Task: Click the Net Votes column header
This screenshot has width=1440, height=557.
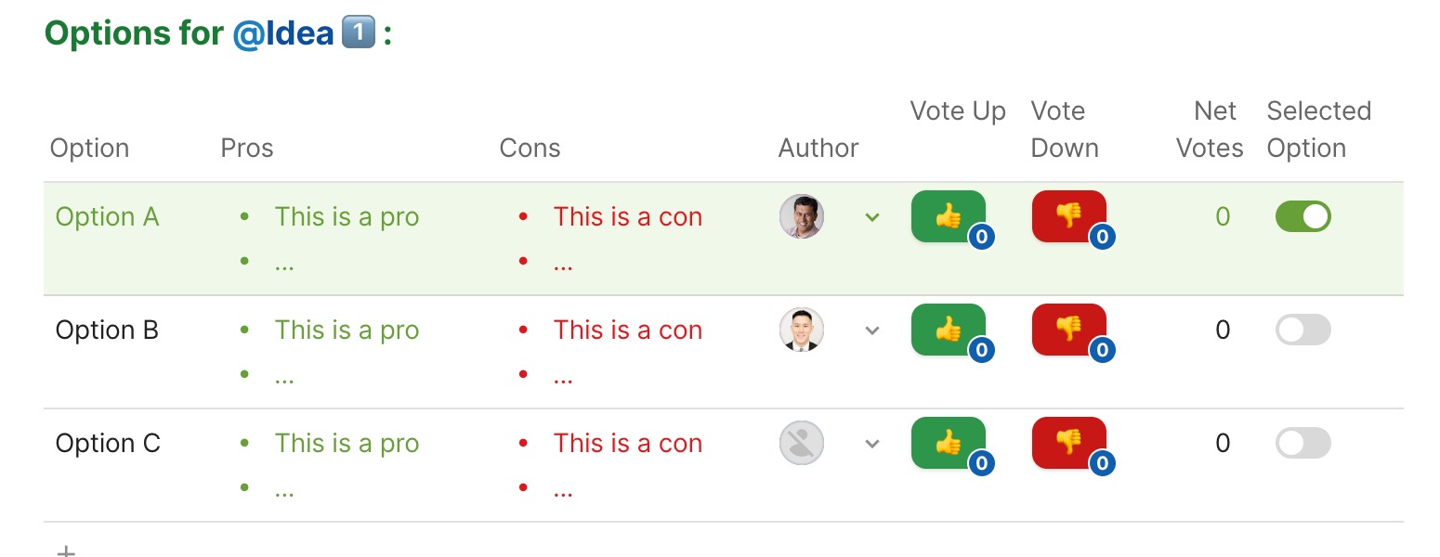Action: (1210, 130)
